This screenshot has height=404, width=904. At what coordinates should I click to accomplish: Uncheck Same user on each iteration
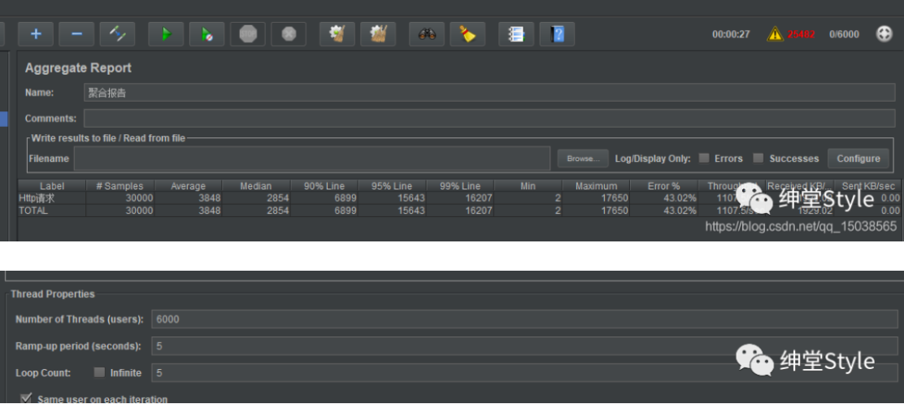tap(26, 398)
